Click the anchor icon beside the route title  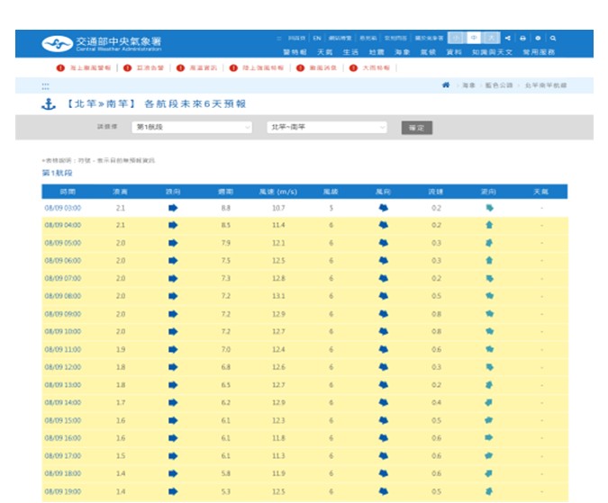(49, 104)
